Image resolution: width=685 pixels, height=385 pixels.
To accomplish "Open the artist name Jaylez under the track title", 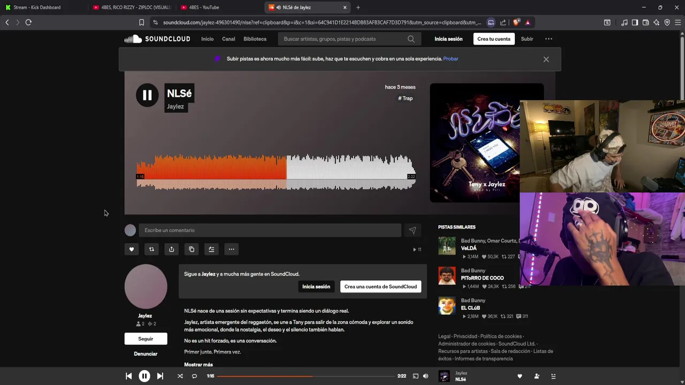I will coord(176,106).
